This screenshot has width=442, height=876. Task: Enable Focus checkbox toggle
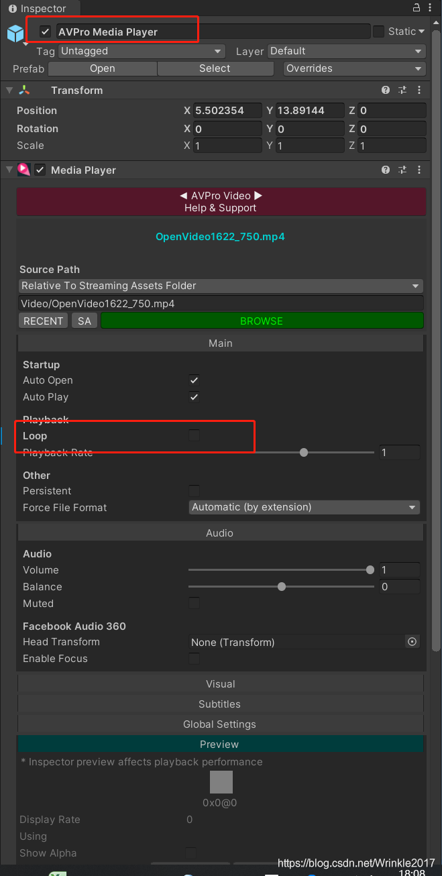194,659
